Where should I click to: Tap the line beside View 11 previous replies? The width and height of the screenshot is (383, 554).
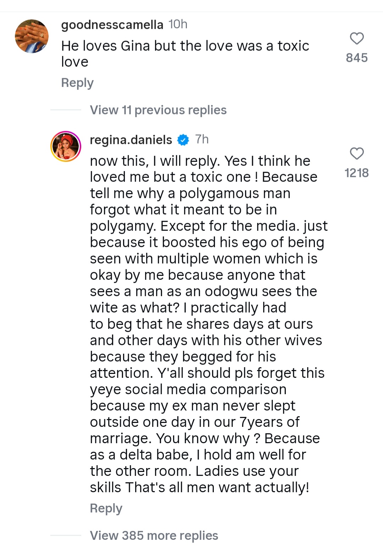pos(66,110)
